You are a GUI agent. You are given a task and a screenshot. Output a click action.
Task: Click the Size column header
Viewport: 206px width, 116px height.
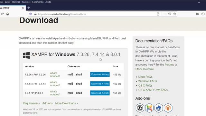pyautogui.click(x=116, y=66)
